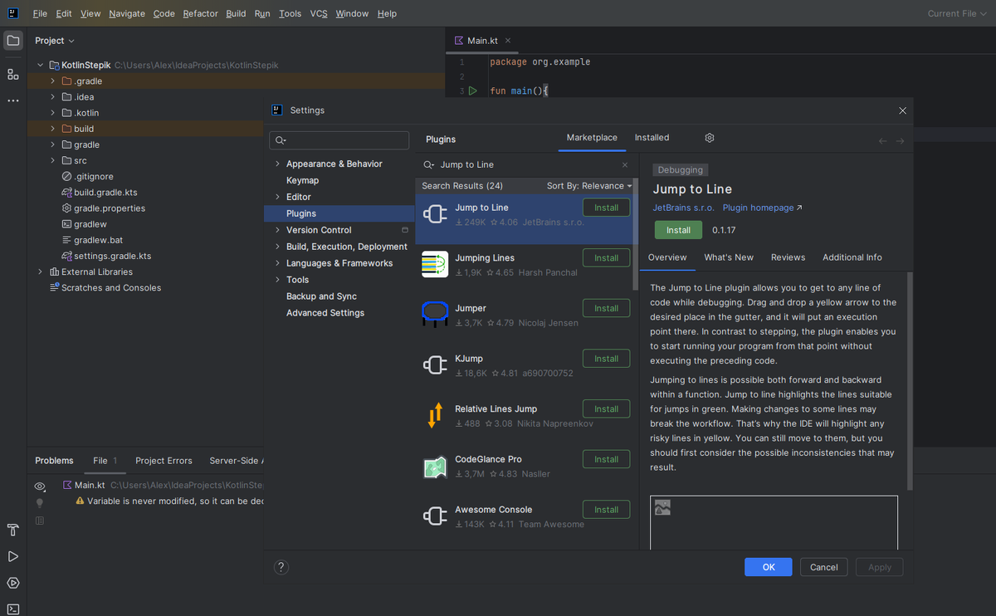Click the back navigation arrow in Settings

click(x=882, y=141)
